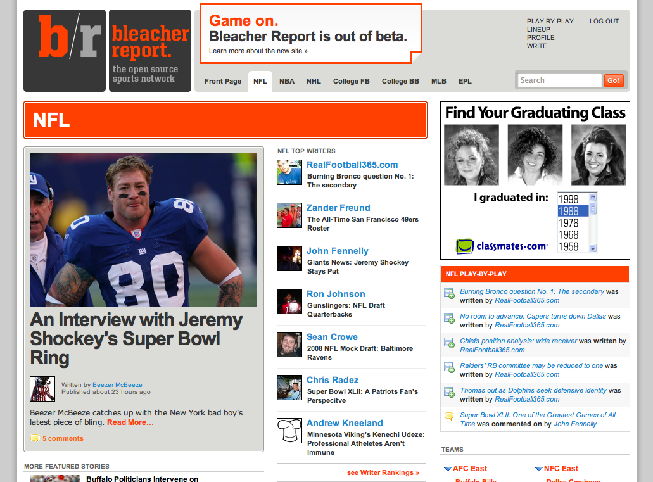Click see Writer Rankings link
653x482 pixels.
point(383,472)
